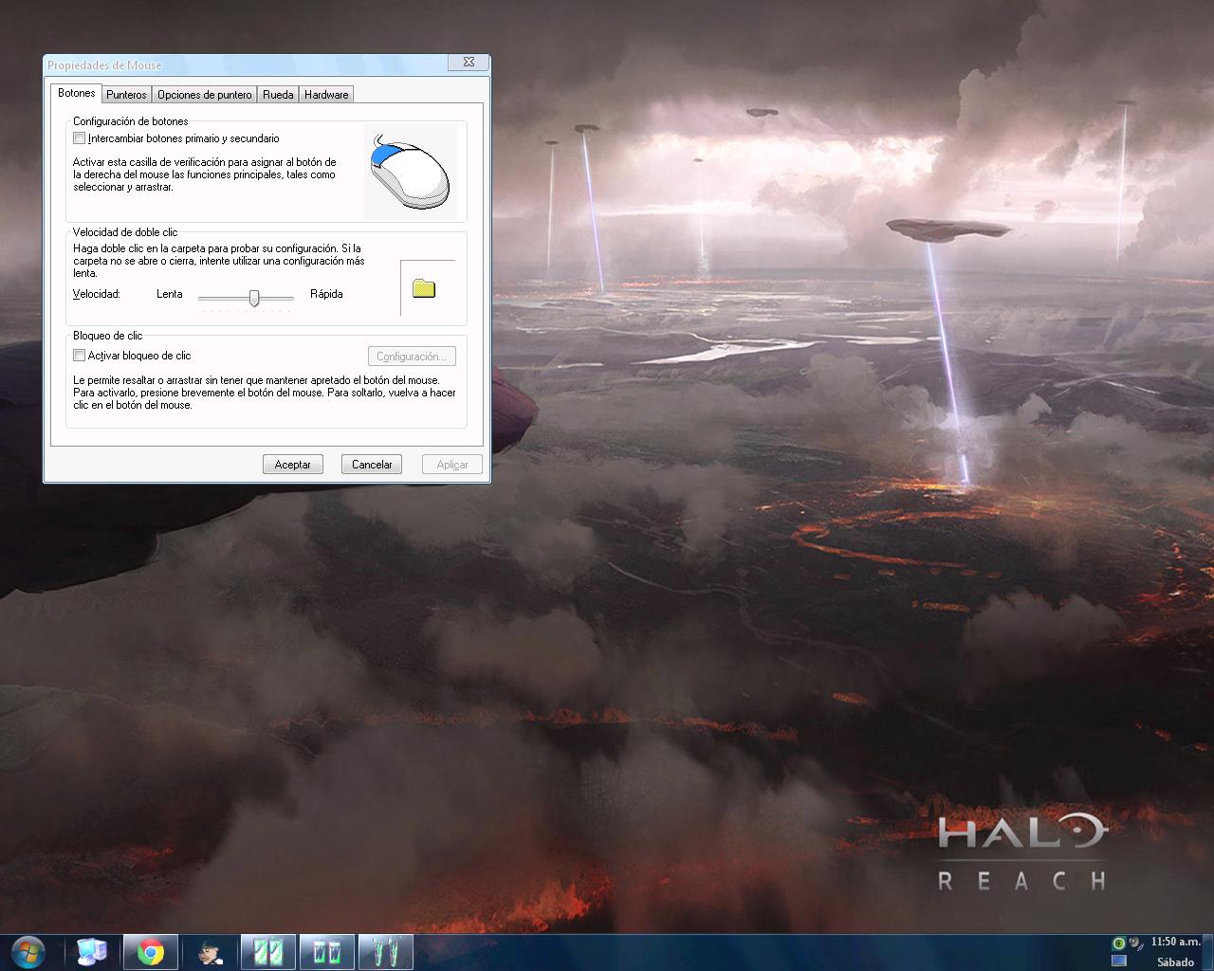Open the second green pinned app on the taskbar
The height and width of the screenshot is (971, 1214).
point(326,951)
